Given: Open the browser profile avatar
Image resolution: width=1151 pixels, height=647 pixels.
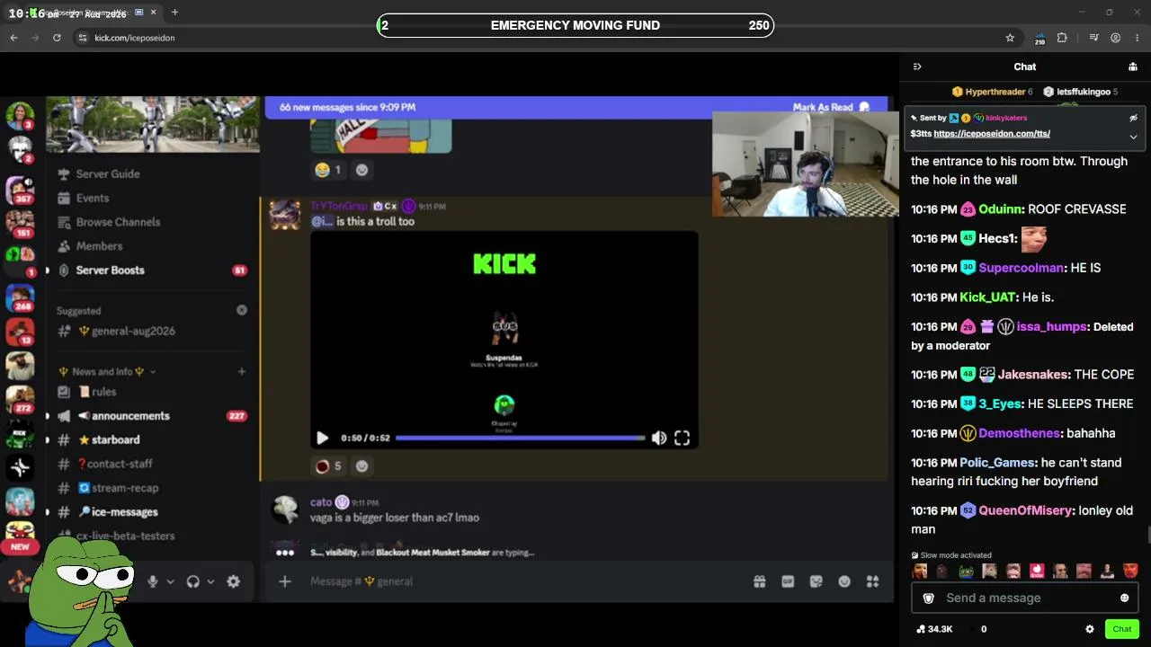Looking at the screenshot, I should coord(1115,38).
